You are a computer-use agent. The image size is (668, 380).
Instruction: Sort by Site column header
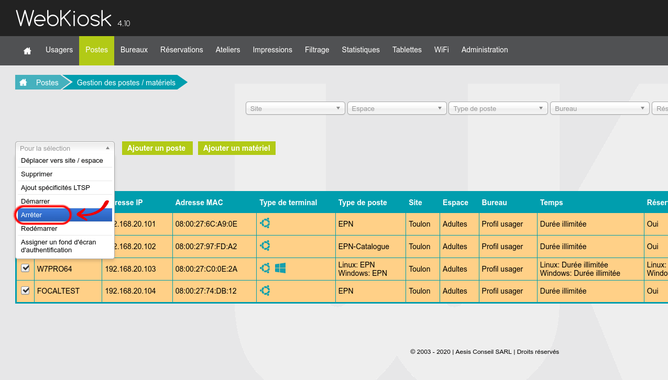click(415, 203)
